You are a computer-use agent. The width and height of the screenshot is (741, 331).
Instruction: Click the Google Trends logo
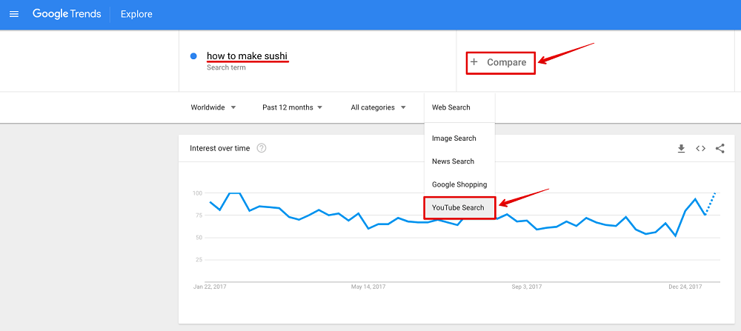tap(67, 15)
